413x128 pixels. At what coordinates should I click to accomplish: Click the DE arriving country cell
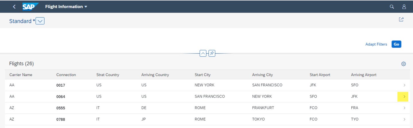(144, 108)
